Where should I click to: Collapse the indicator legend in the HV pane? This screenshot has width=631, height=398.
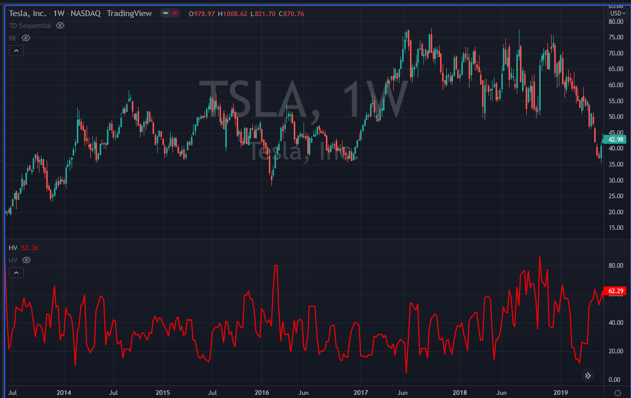pos(16,272)
